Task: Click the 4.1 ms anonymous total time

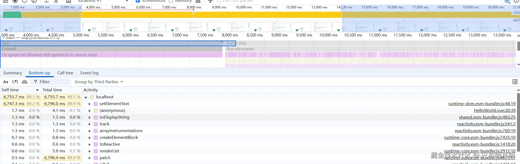Action: (59, 110)
